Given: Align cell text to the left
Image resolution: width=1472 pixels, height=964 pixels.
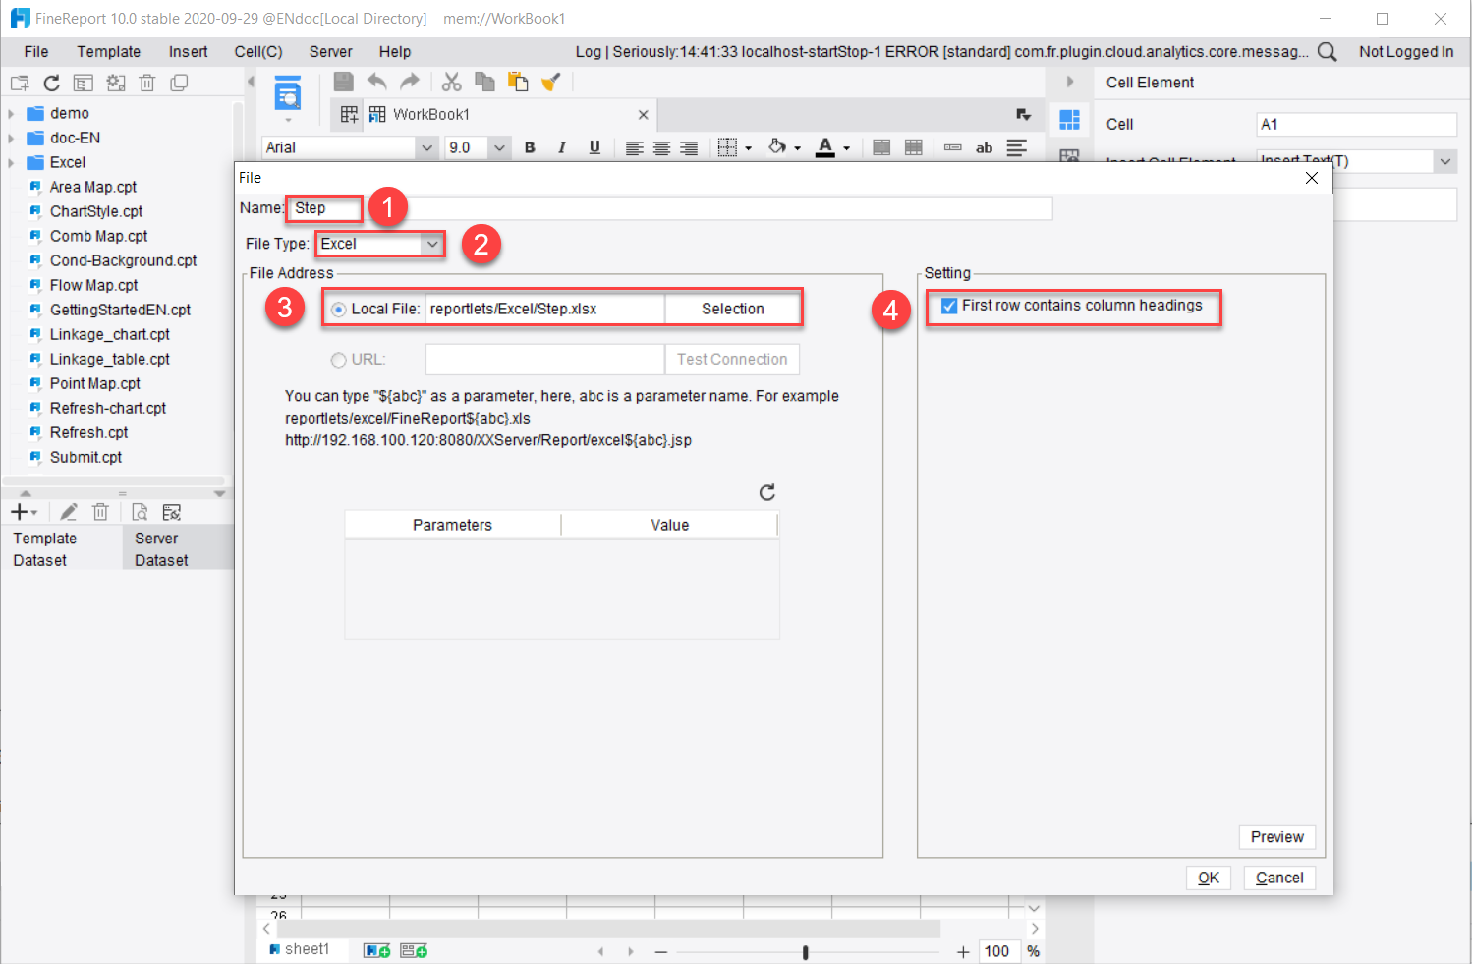Looking at the screenshot, I should click(635, 147).
